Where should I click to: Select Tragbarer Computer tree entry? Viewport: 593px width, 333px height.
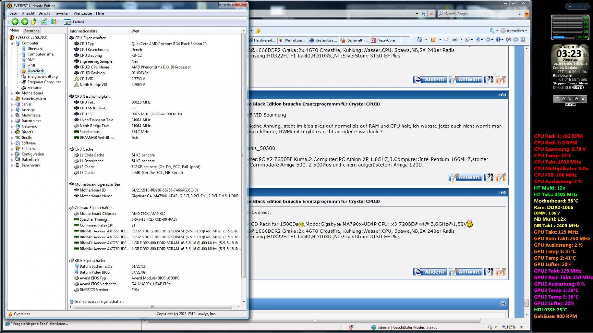tap(44, 82)
